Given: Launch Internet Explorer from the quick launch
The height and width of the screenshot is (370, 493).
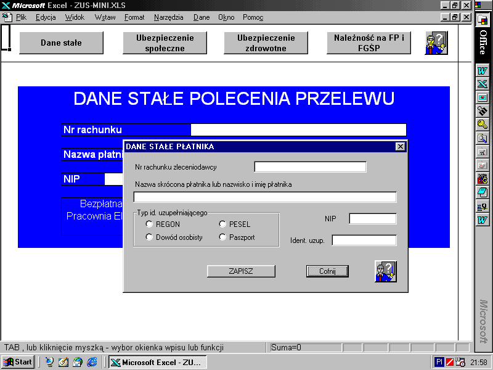Looking at the screenshot, I should 92,362.
